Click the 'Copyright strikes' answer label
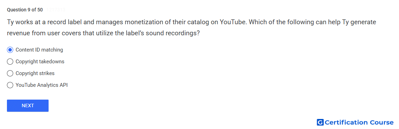Viewport: 399px width, 129px height. (x=35, y=74)
